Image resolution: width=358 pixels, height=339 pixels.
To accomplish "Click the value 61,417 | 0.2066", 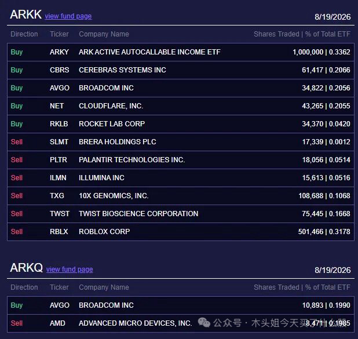I will [x=326, y=70].
